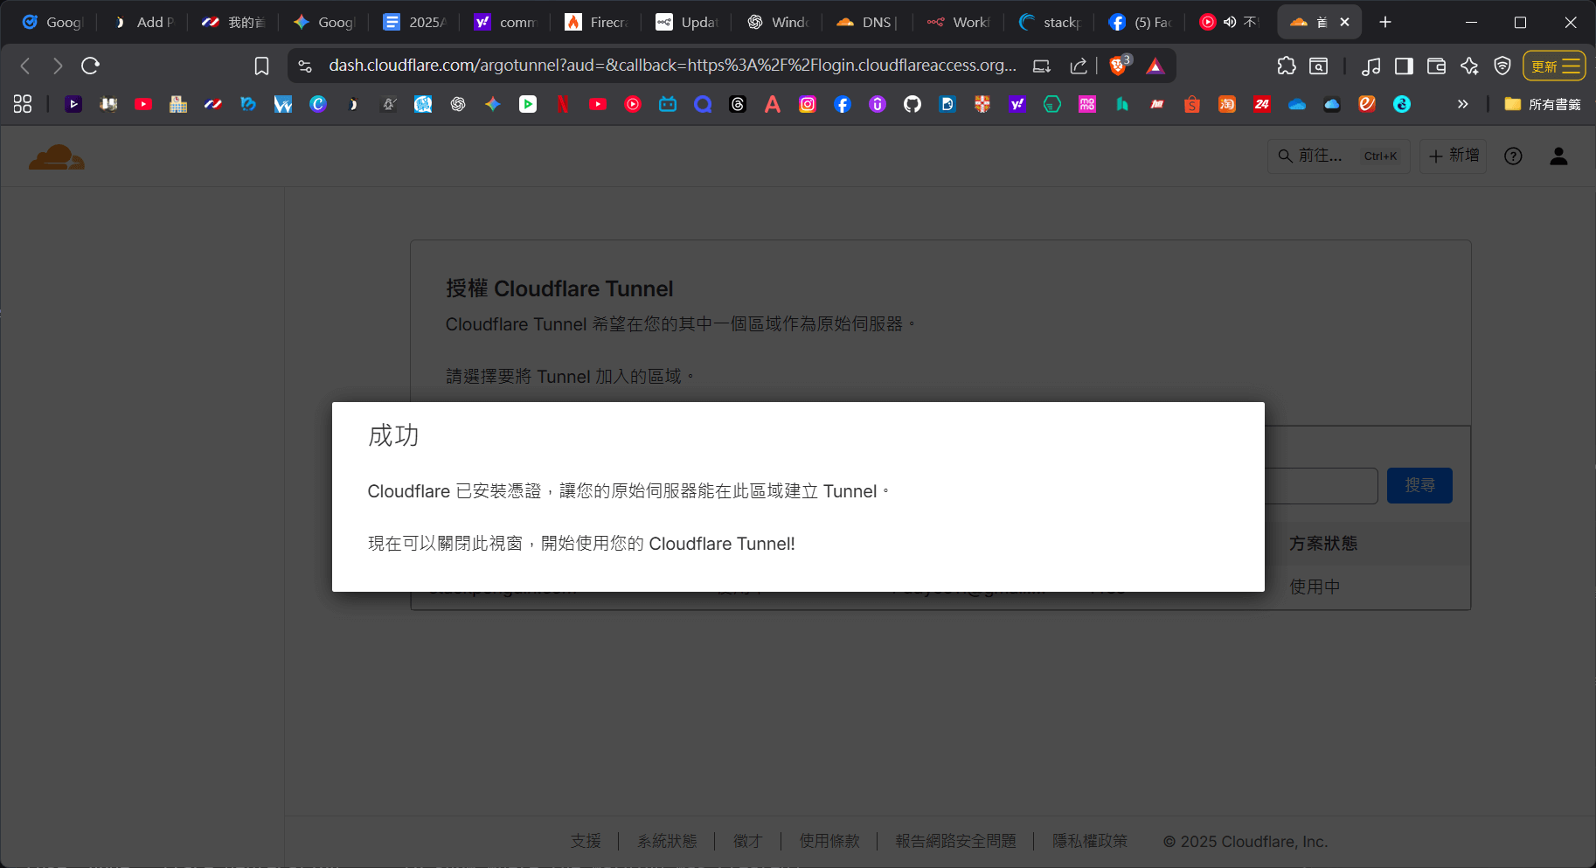Click the 隱私權政策 footer link
The height and width of the screenshot is (868, 1596).
pos(1089,841)
